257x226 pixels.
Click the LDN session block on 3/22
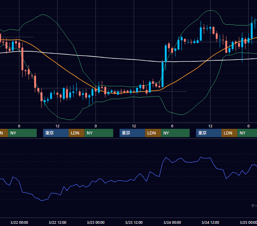click(77, 133)
